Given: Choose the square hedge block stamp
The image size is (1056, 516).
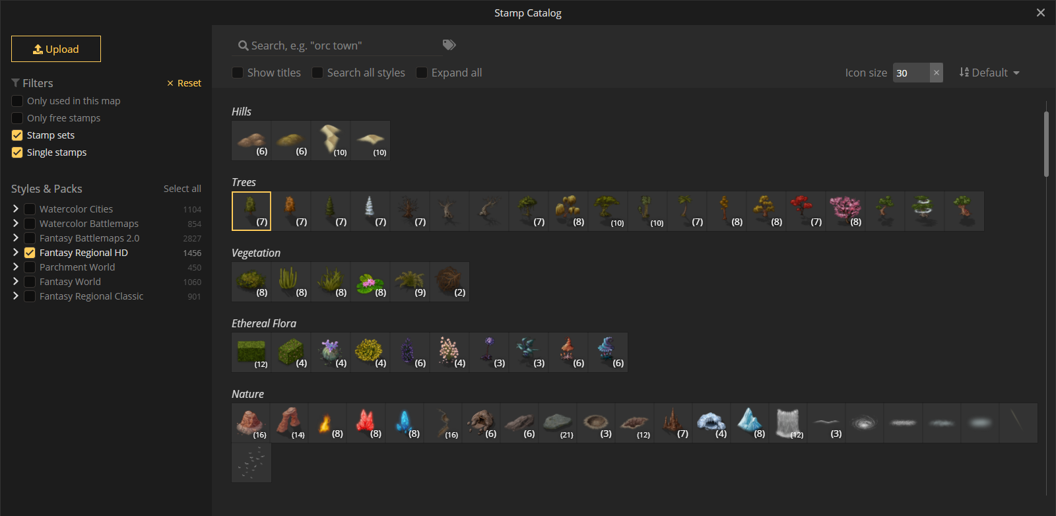Looking at the screenshot, I should [x=251, y=352].
